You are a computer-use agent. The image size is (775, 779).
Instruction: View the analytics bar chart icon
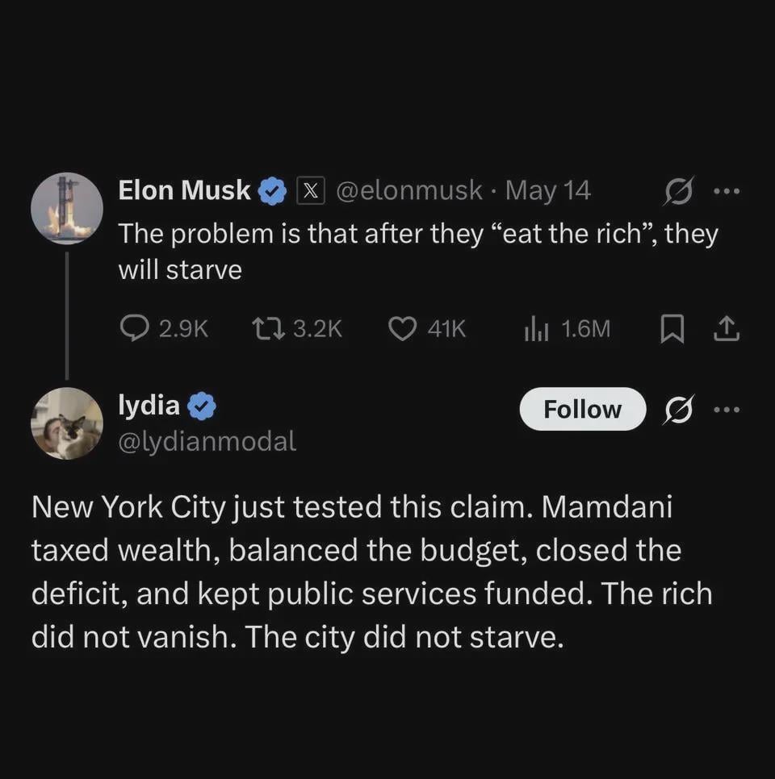(x=536, y=329)
